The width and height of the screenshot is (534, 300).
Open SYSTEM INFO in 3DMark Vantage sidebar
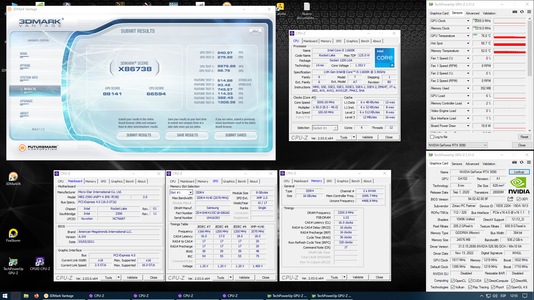coord(29,78)
